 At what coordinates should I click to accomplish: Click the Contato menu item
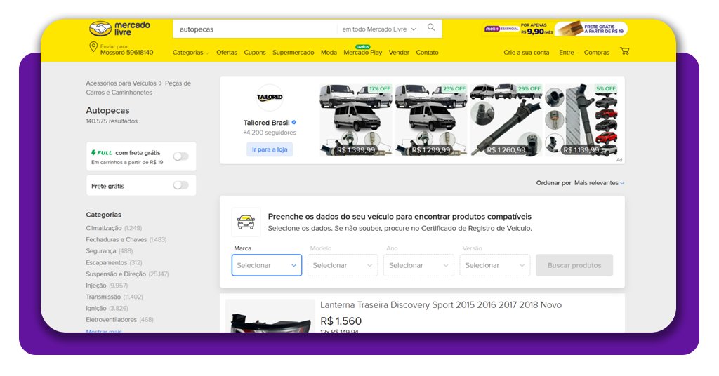427,53
